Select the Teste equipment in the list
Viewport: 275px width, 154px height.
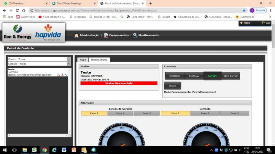11,69
